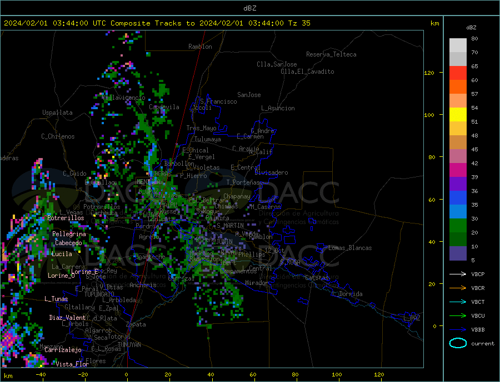The height and width of the screenshot is (382, 500).
Task: Click the C_Guido place label
Action: point(74,174)
